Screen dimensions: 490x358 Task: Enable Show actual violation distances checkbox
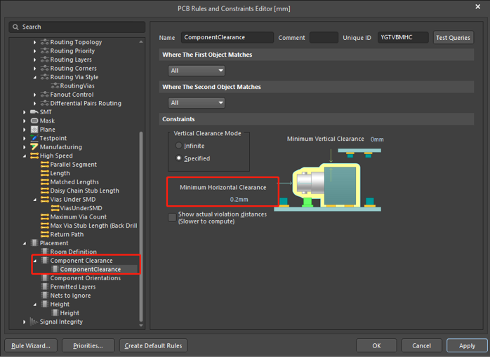coord(172,217)
